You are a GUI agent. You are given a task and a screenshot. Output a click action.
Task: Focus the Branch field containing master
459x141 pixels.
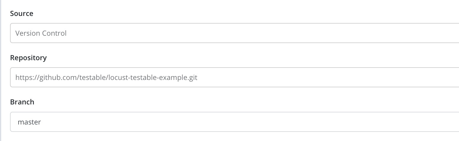pyautogui.click(x=235, y=122)
